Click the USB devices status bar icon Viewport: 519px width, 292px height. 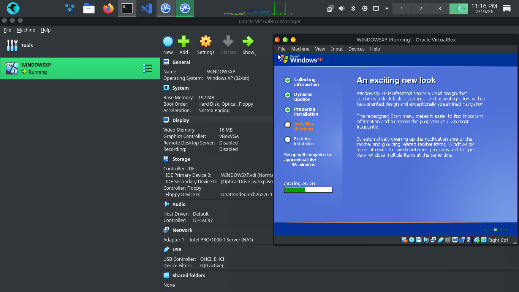[441, 240]
